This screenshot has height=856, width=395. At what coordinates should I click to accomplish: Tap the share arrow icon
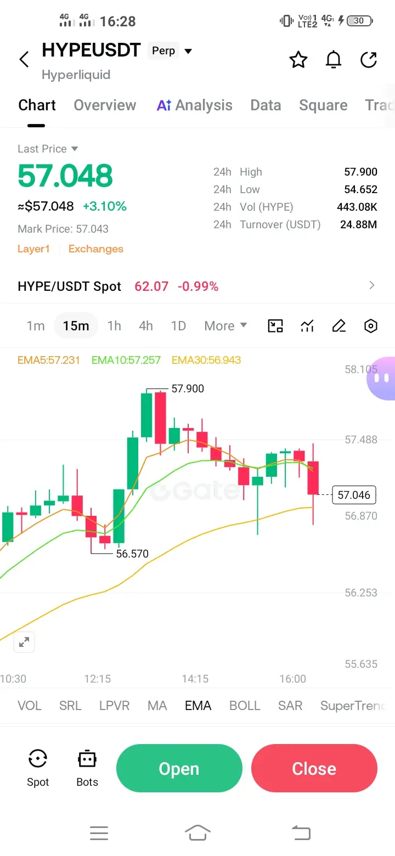[369, 59]
